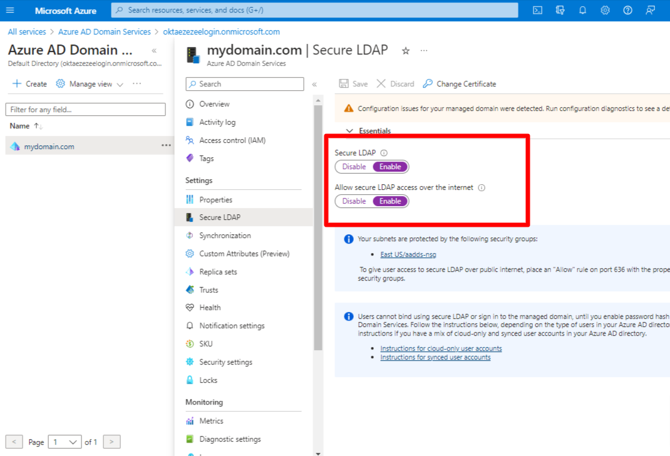
Task: Go to the next results page
Action: click(x=111, y=442)
